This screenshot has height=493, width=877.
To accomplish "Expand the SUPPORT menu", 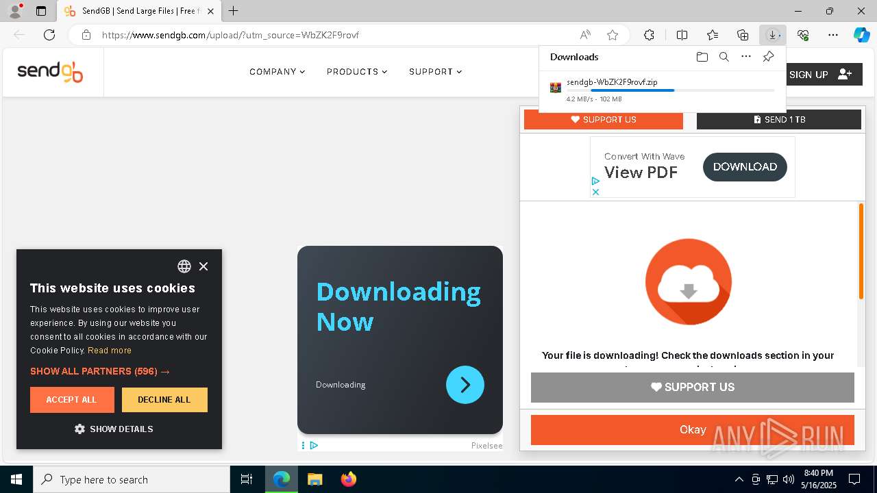I will pos(435,72).
